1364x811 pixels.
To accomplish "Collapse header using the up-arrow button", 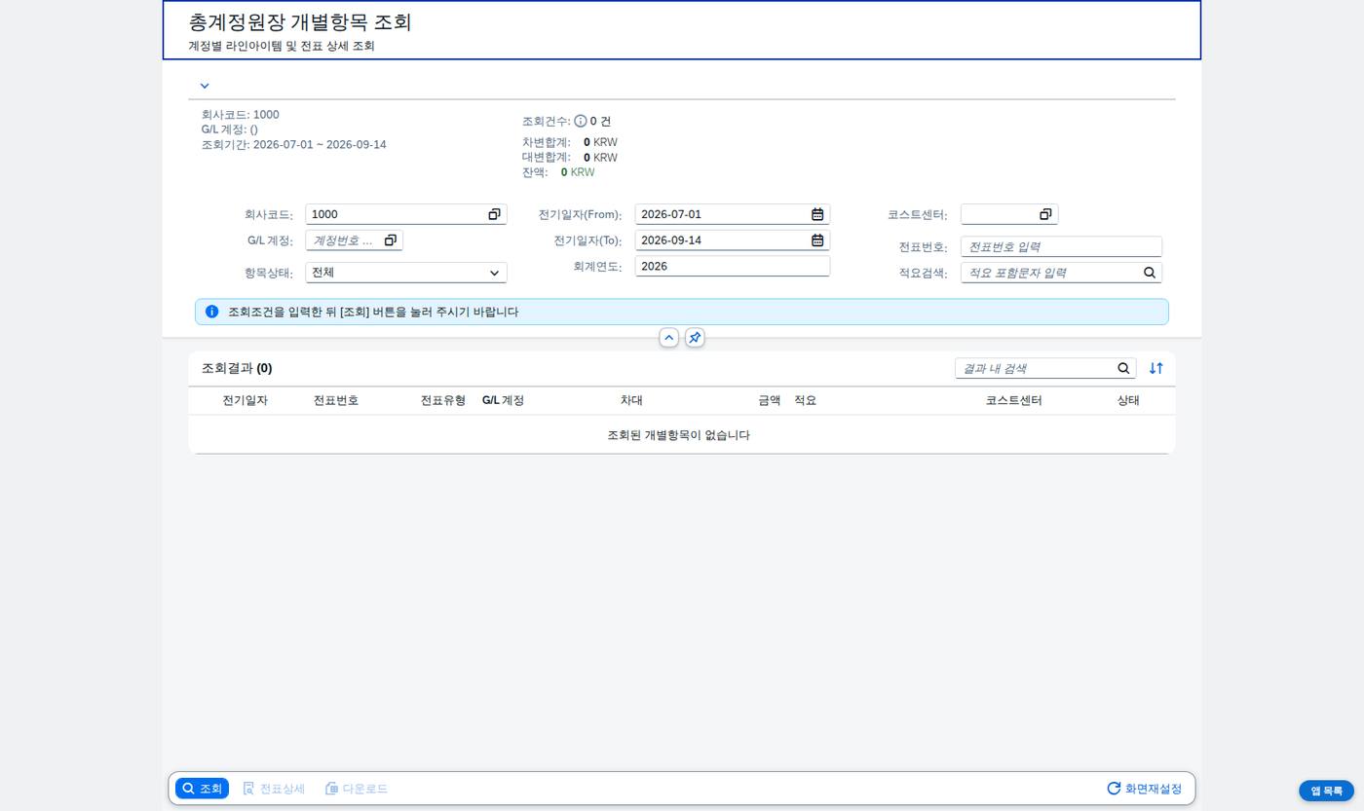I will [x=669, y=338].
